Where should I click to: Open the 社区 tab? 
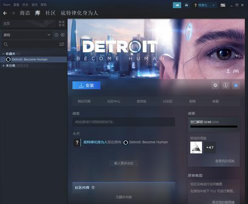pyautogui.click(x=50, y=13)
